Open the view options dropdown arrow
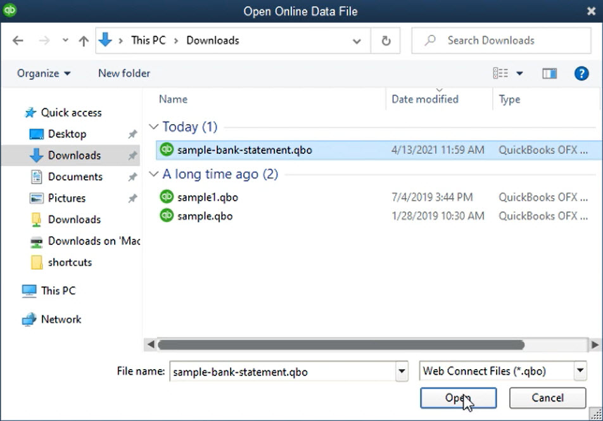The width and height of the screenshot is (603, 421). pos(519,73)
